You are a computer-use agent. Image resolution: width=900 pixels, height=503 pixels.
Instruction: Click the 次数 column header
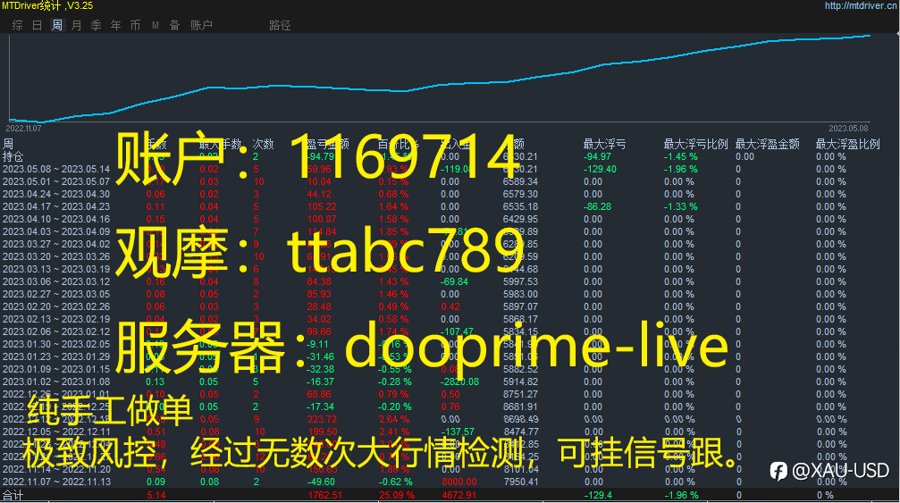coord(264,144)
